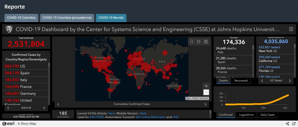Open the Mobile Version Here link
This screenshot has height=127, width=298.
[143, 113]
